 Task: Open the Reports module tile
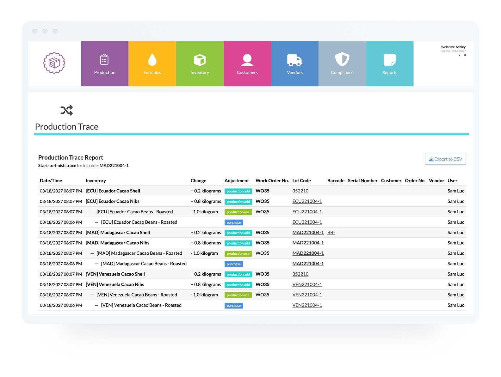[390, 64]
